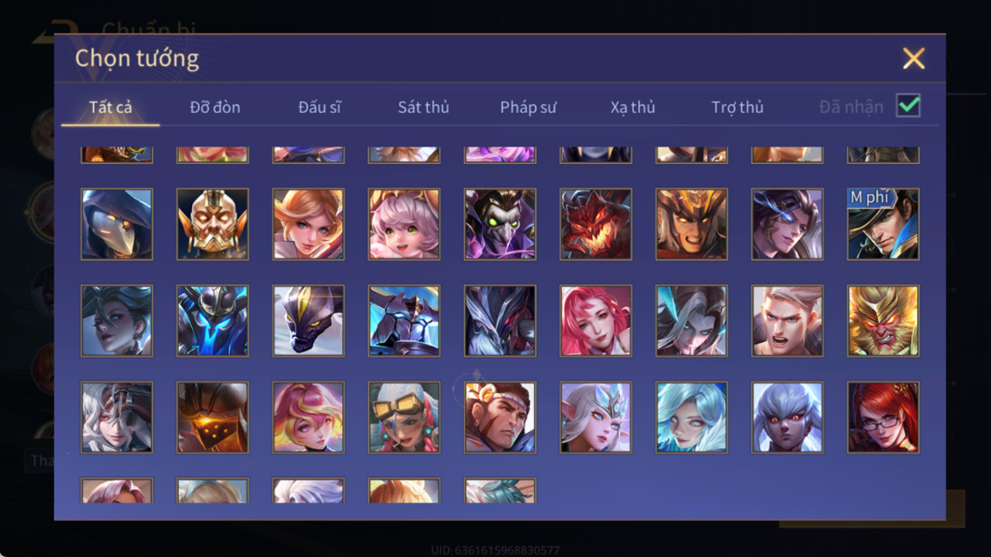Image resolution: width=991 pixels, height=557 pixels.
Task: Pick the golden bearded mask hero
Action: click(x=212, y=225)
